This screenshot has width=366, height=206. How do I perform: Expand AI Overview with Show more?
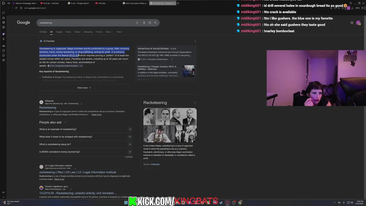[x=84, y=88]
